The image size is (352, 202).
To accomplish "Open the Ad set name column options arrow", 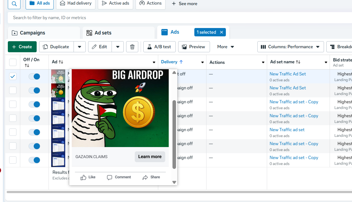I will tap(326, 62).
